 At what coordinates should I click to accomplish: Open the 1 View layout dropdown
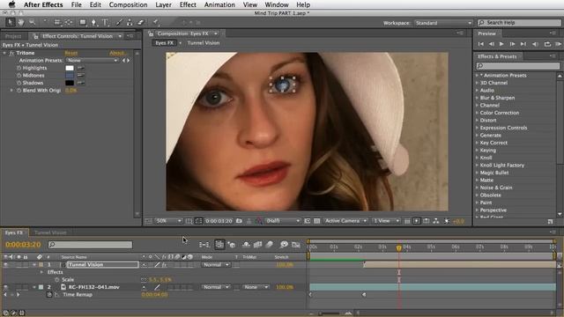click(386, 221)
